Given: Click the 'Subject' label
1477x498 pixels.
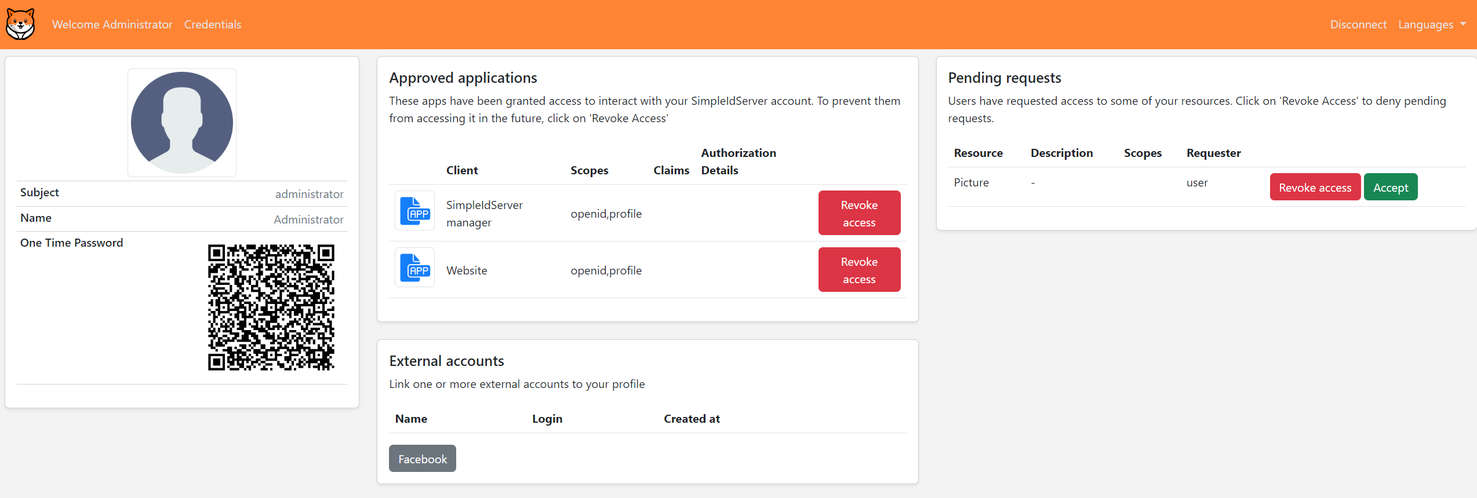Looking at the screenshot, I should (x=39, y=192).
